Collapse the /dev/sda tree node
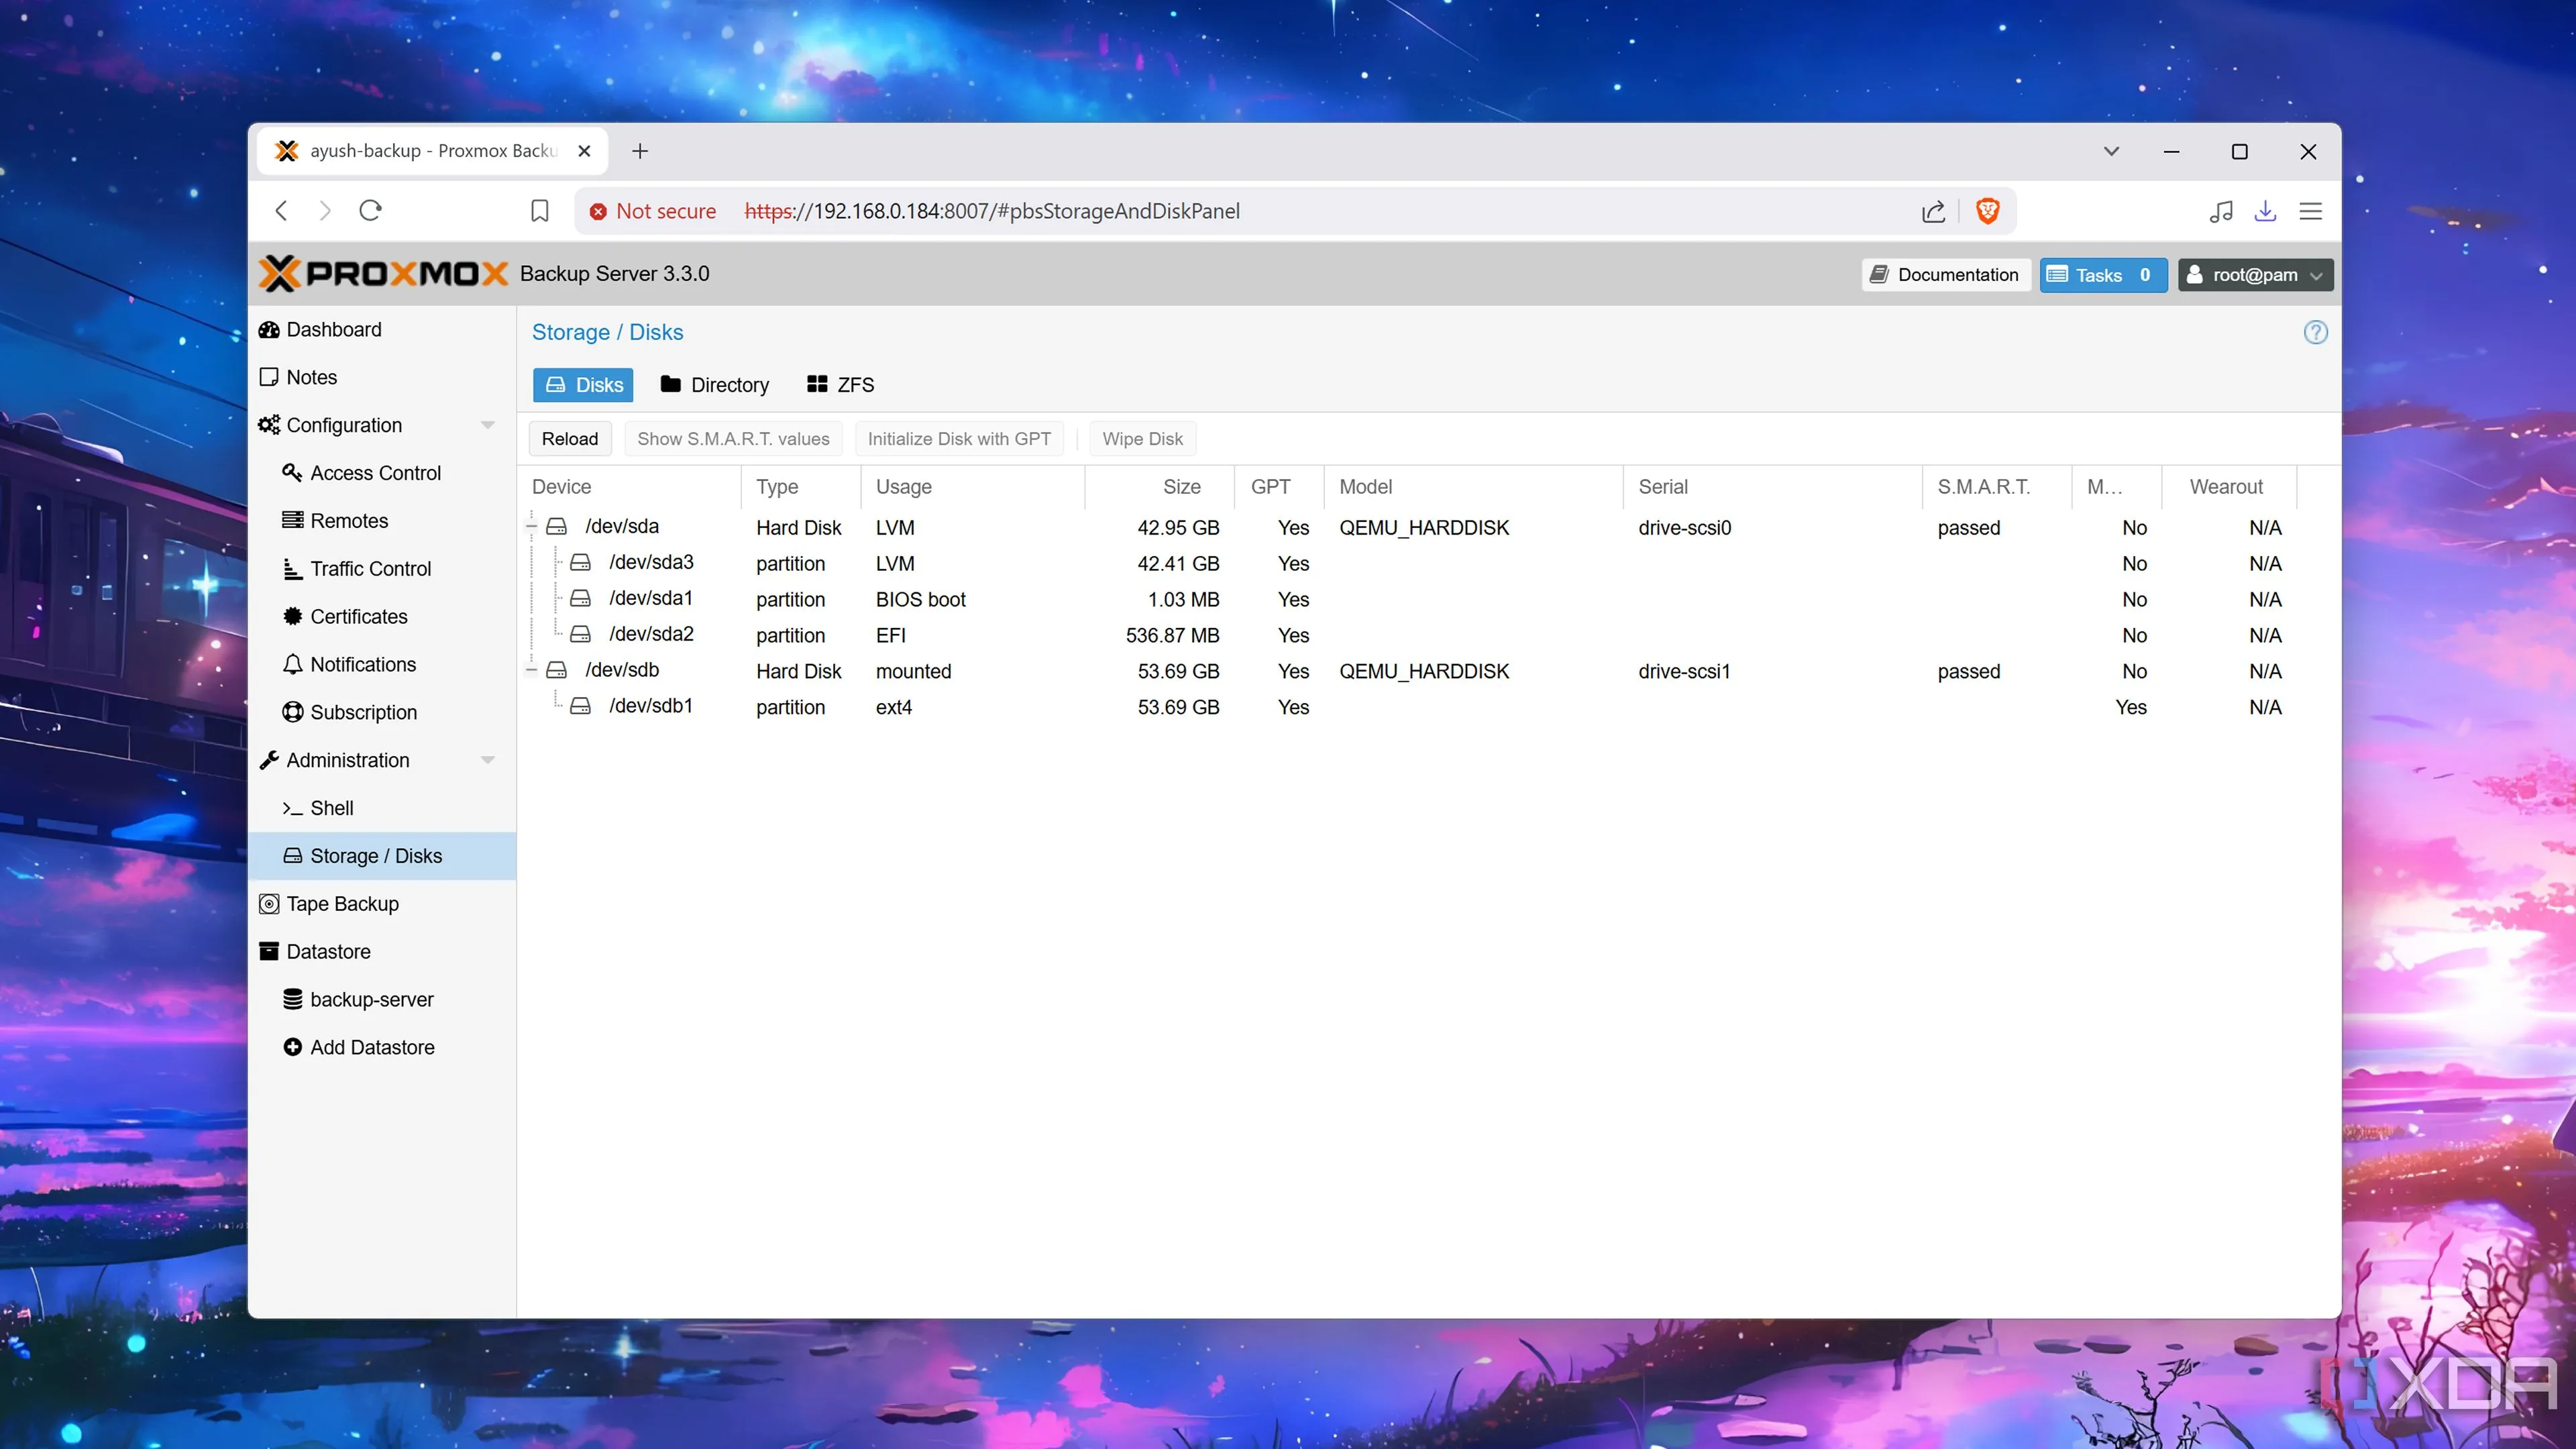2576x1449 pixels. coord(532,526)
